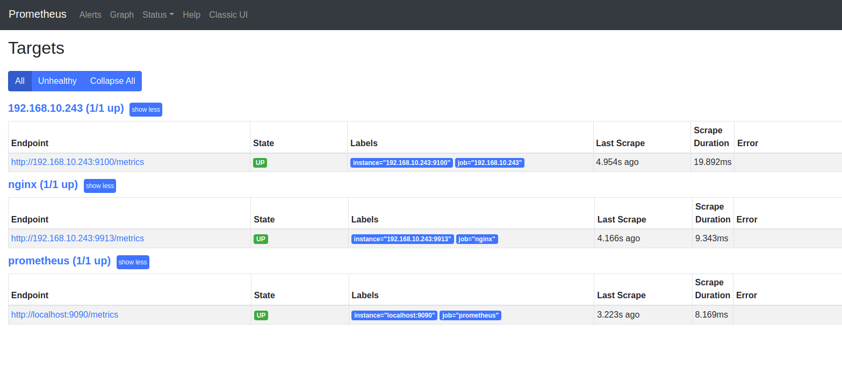The image size is (842, 381).
Task: Click UP state badge in 9100 row
Action: click(x=260, y=163)
